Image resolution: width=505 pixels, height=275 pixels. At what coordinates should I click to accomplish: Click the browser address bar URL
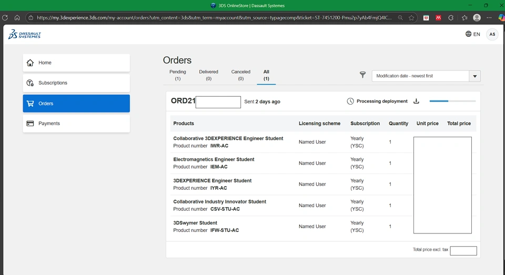click(214, 18)
